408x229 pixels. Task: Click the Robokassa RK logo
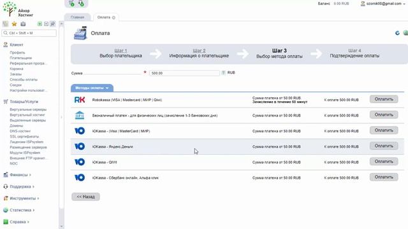pos(80,100)
